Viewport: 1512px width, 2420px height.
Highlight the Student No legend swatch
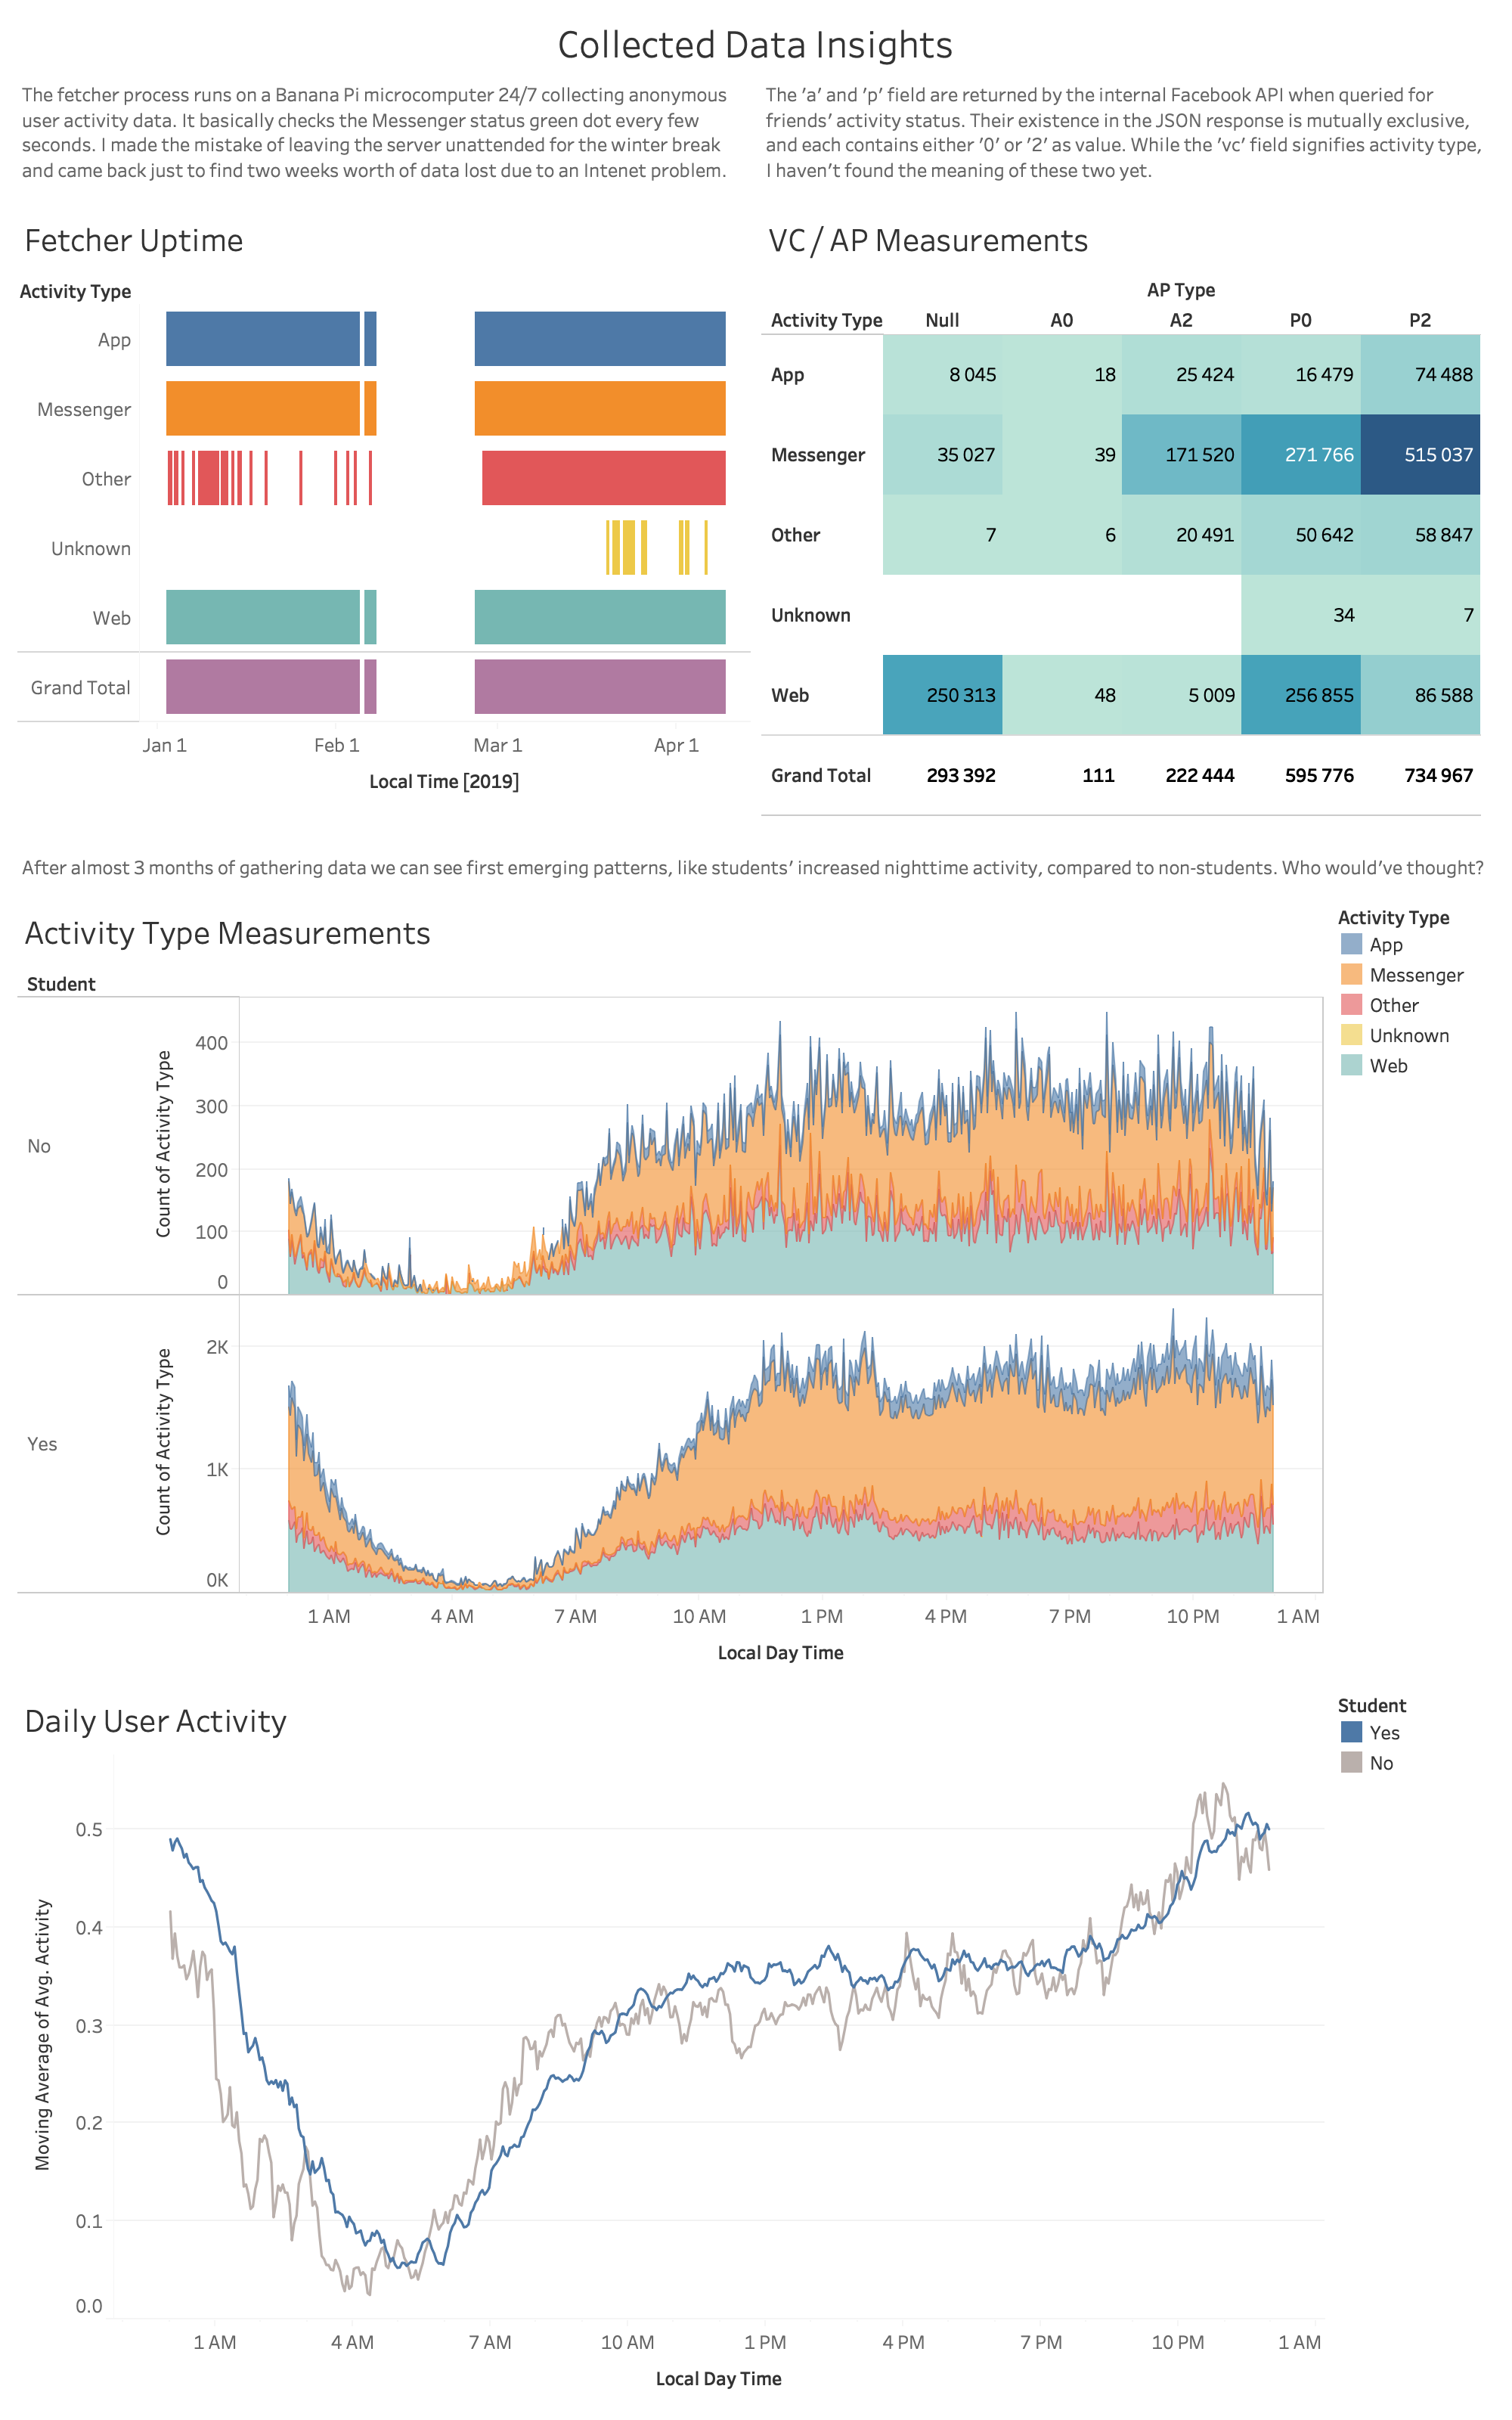point(1351,1762)
